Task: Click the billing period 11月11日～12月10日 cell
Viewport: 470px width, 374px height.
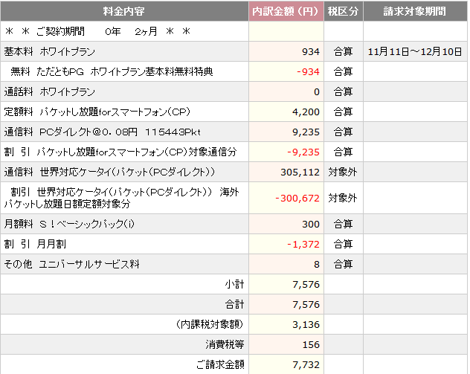Action: (x=415, y=51)
